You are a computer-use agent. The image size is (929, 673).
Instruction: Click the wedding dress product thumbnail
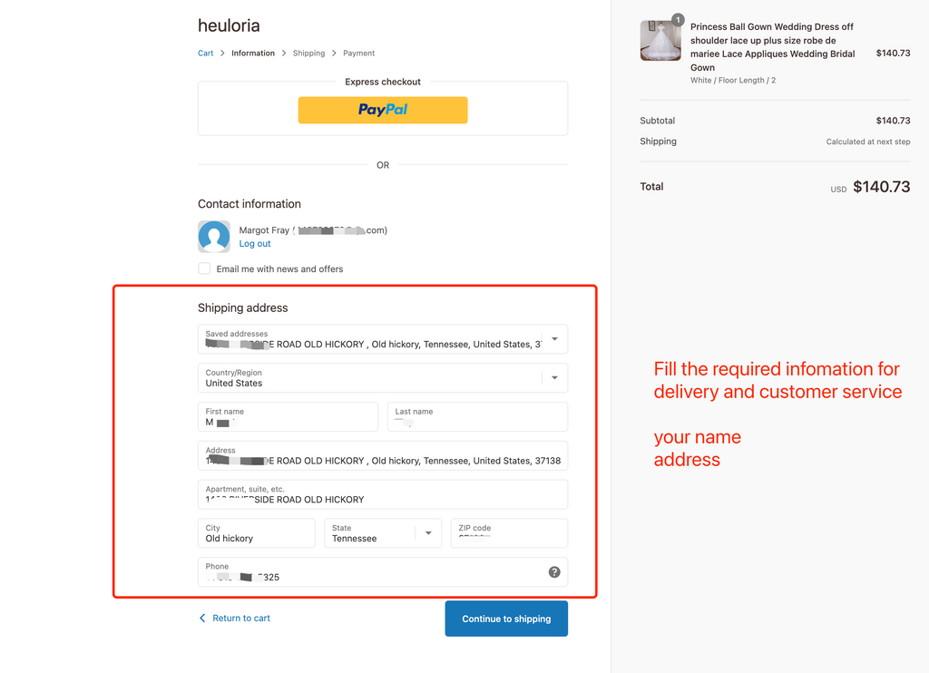click(660, 41)
